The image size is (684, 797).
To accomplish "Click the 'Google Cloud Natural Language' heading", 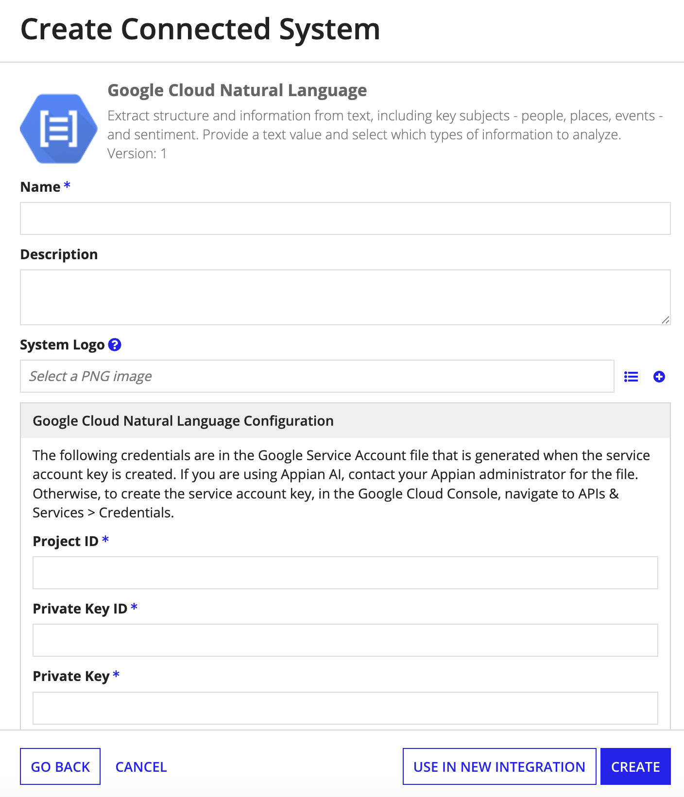I will coord(237,90).
